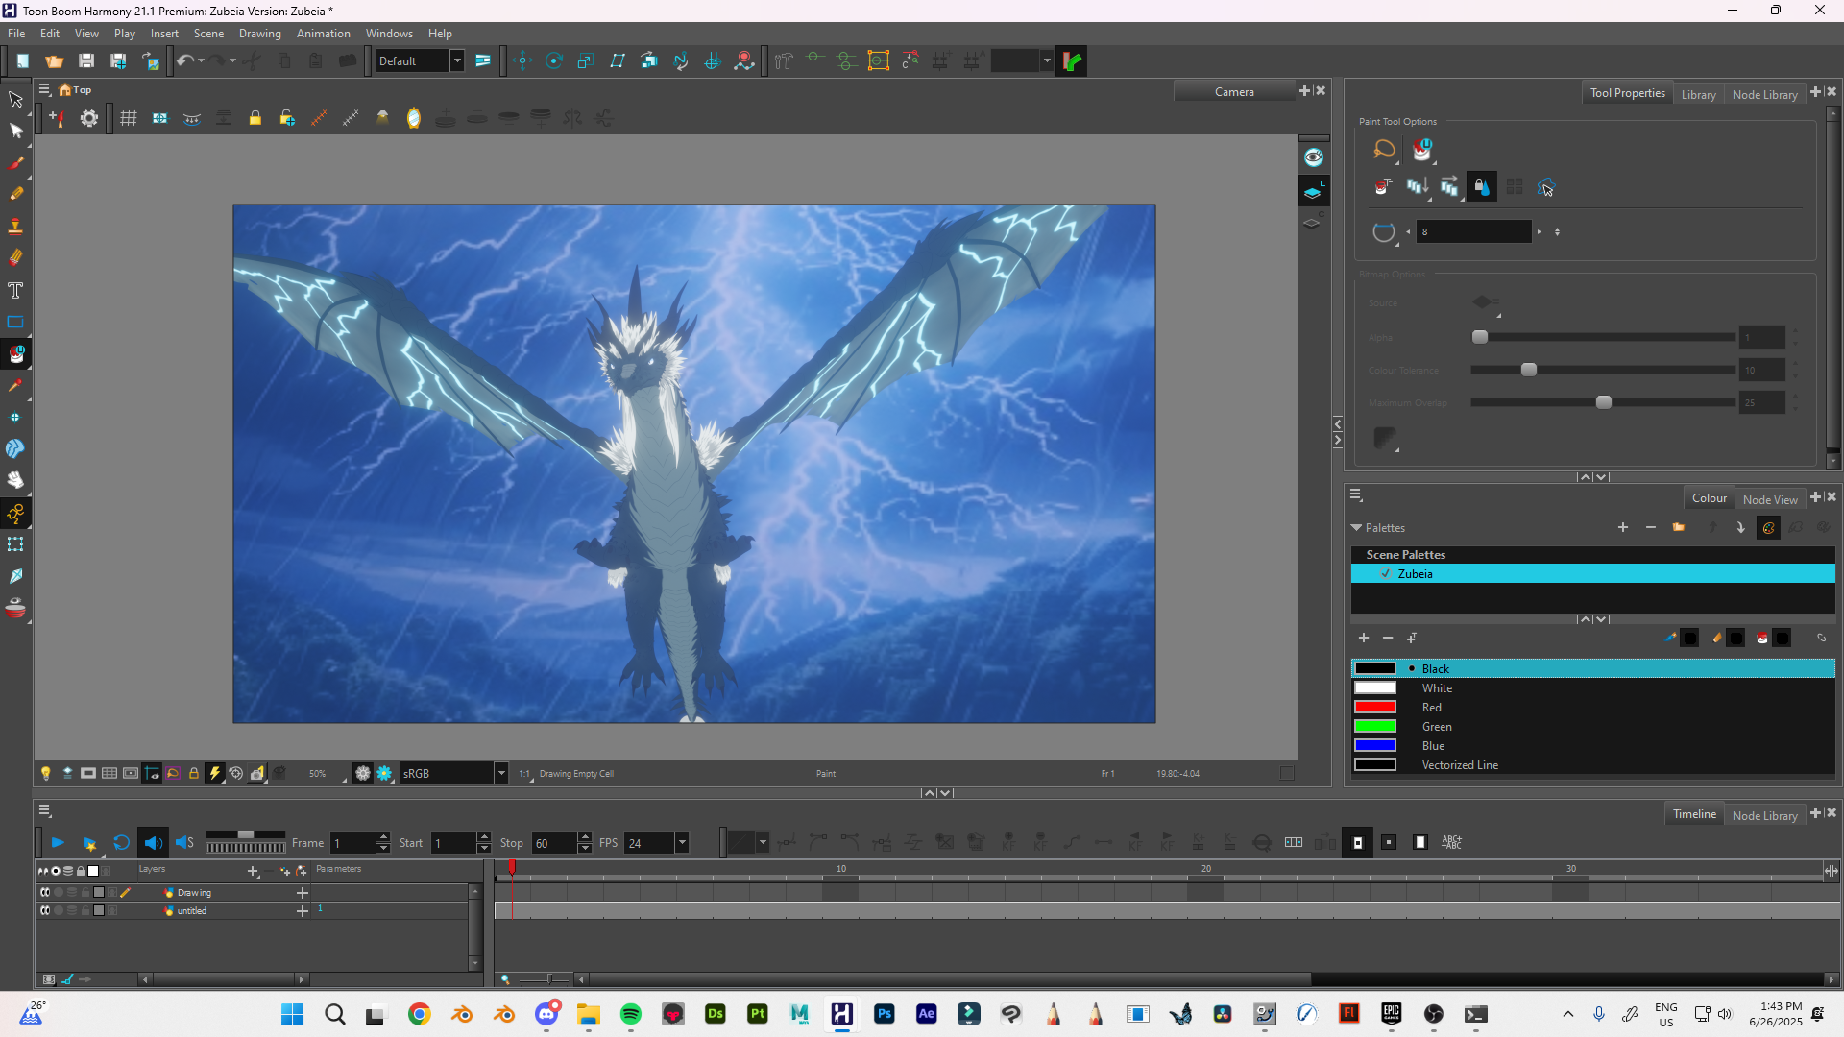Screen dimensions: 1844x1037
Task: Increase the Frame stepper value
Action: coord(383,836)
